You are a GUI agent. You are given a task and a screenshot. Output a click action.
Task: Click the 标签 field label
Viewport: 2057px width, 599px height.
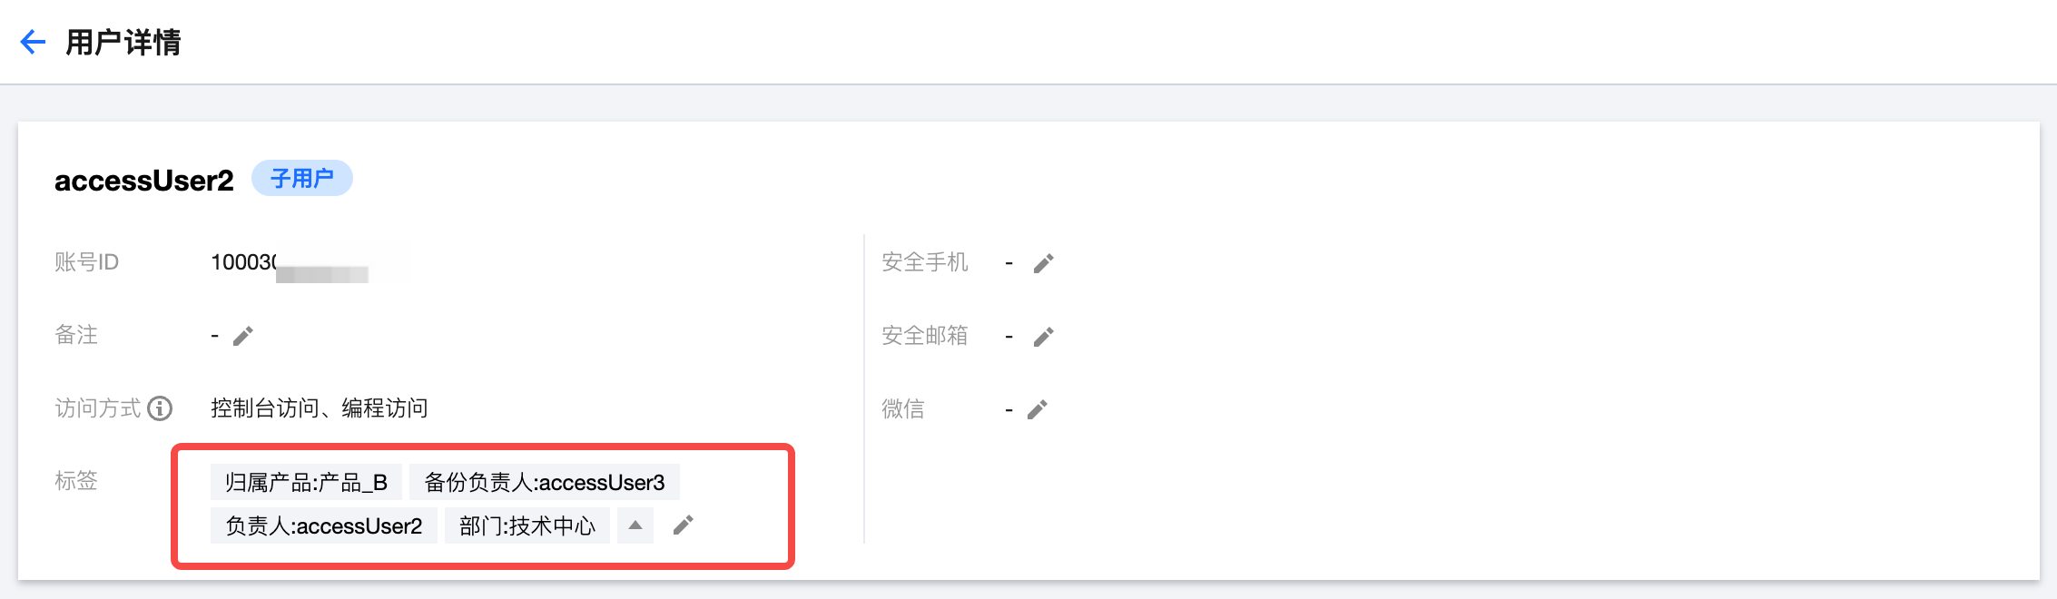pyautogui.click(x=76, y=481)
